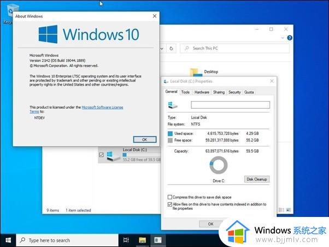
Task: Close the About Windows dialog
Action: point(155,16)
